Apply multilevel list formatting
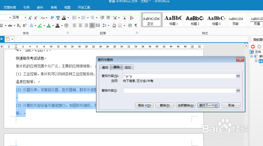Viewport: 263px width, 146px height. coord(92,18)
